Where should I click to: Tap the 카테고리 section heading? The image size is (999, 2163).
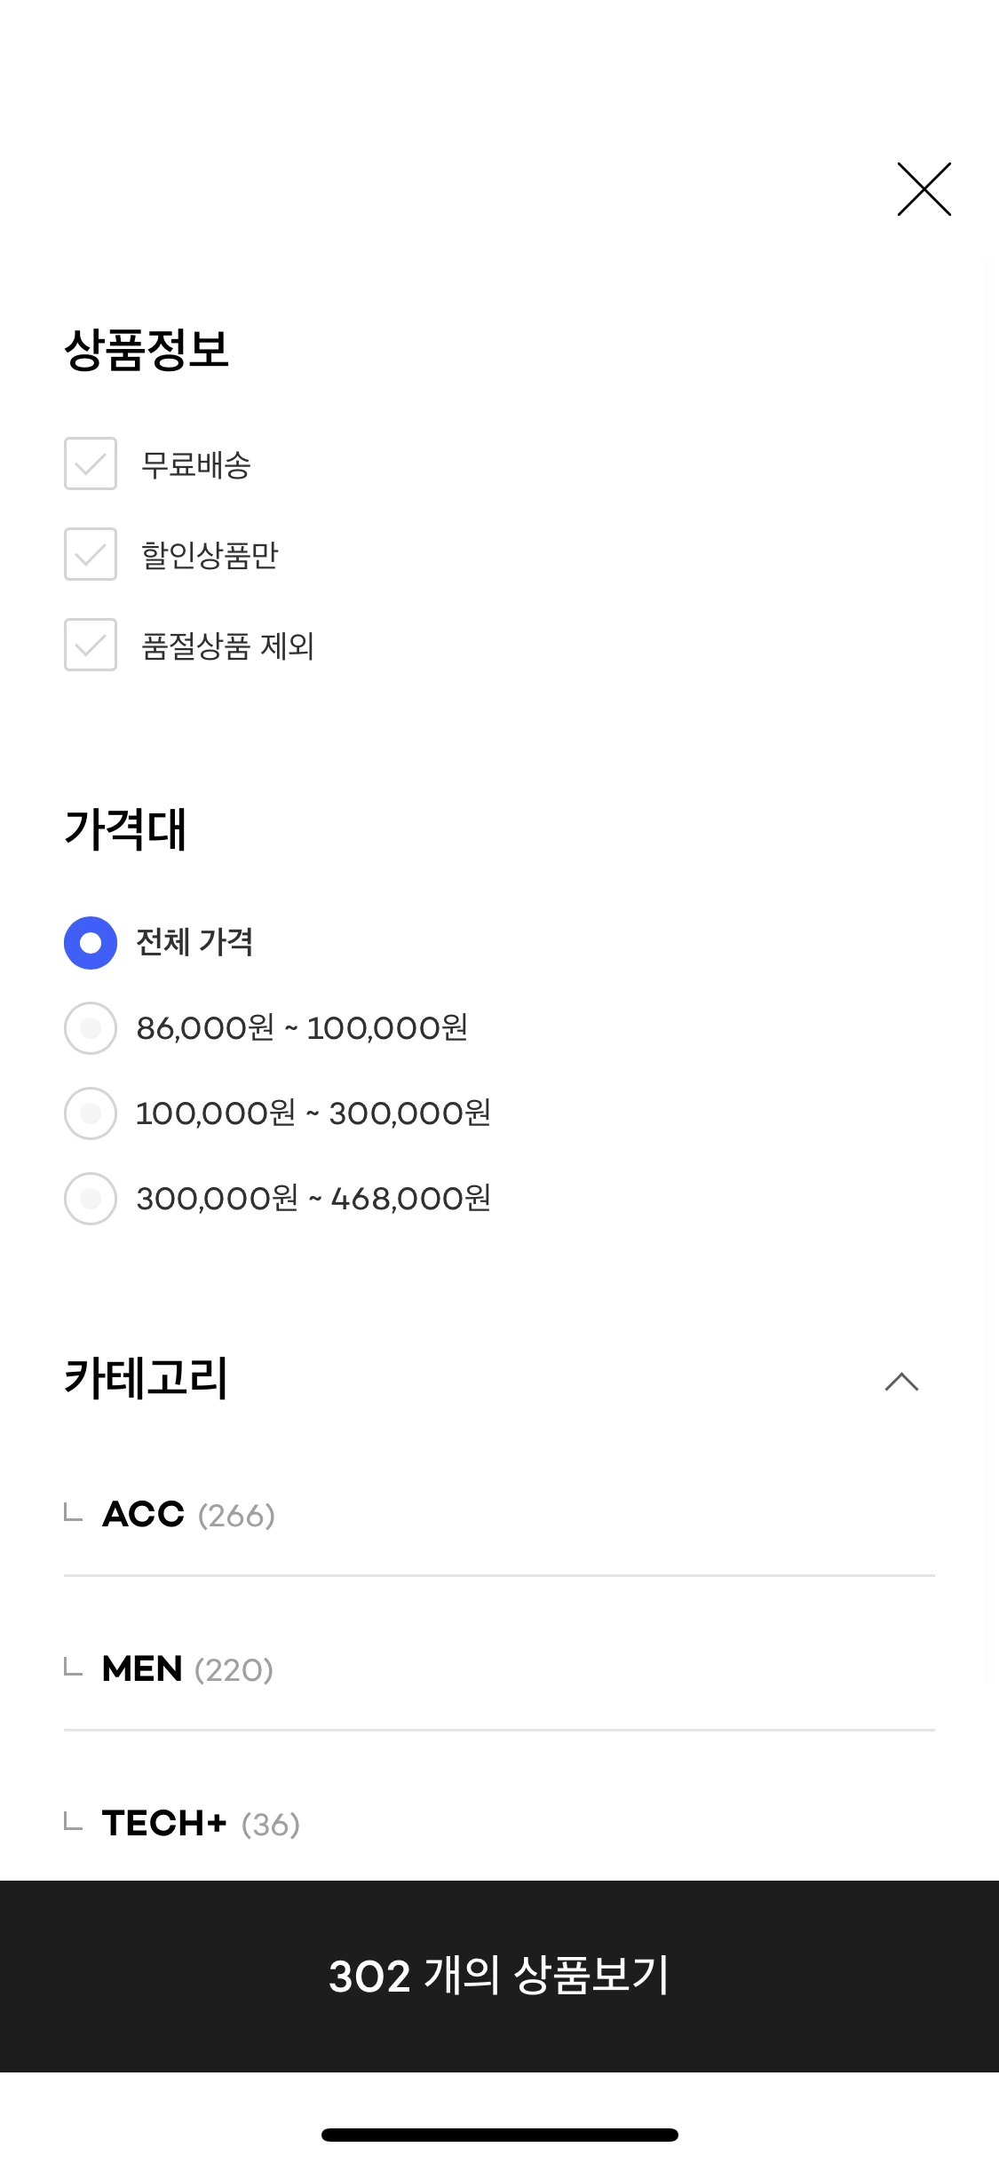147,1379
